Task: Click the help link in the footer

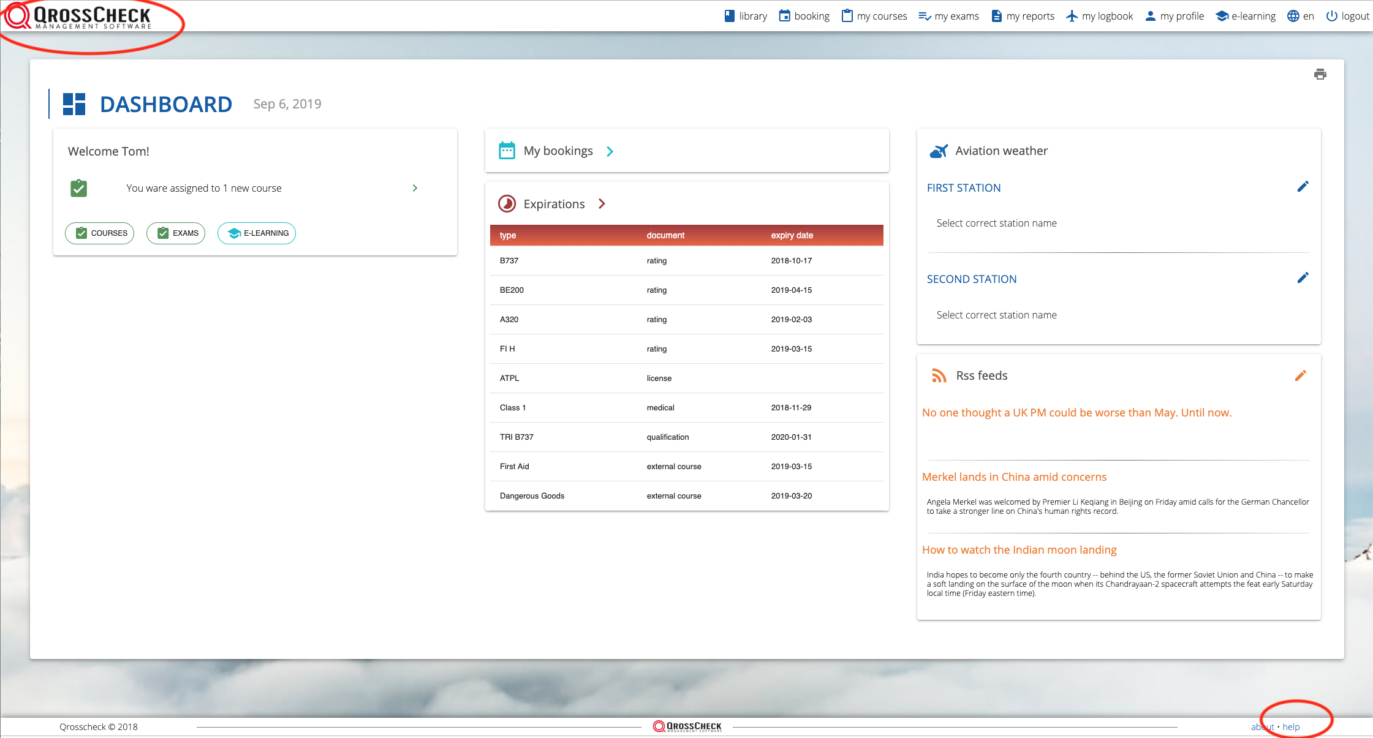Action: (1292, 727)
